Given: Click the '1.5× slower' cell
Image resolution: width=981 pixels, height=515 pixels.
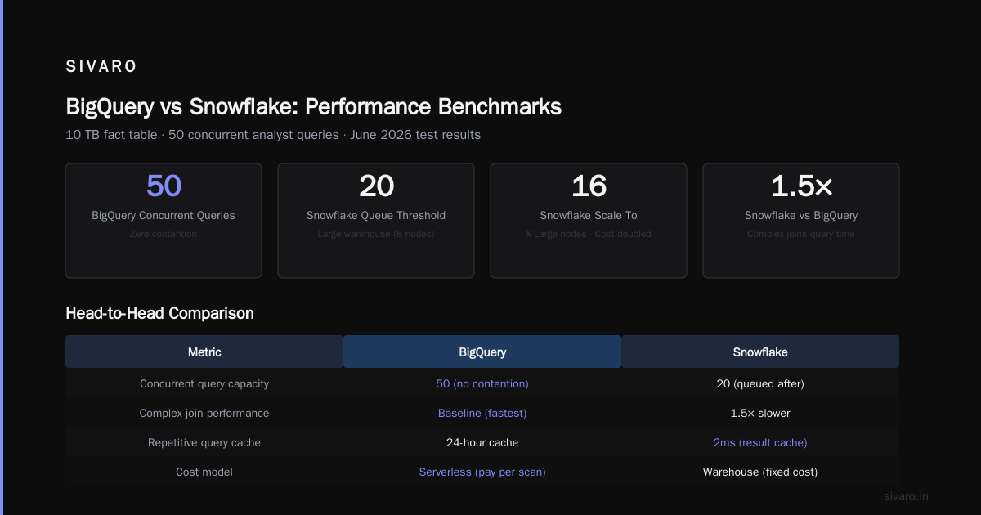Looking at the screenshot, I should (760, 413).
